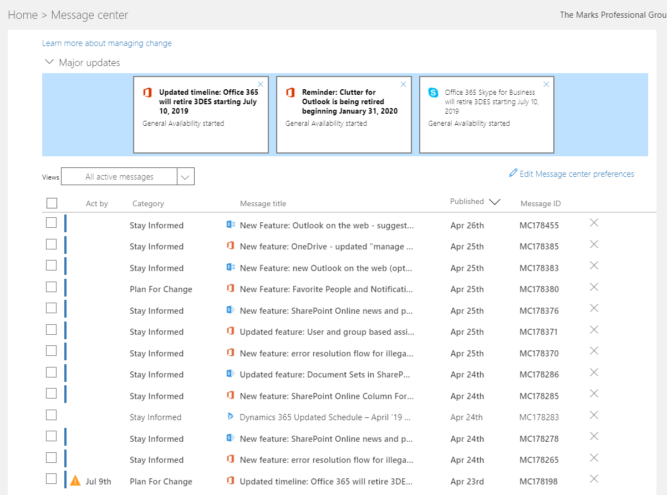Open New feature SharePoint Online Column Formatting message
The height and width of the screenshot is (495, 667).
click(x=327, y=396)
